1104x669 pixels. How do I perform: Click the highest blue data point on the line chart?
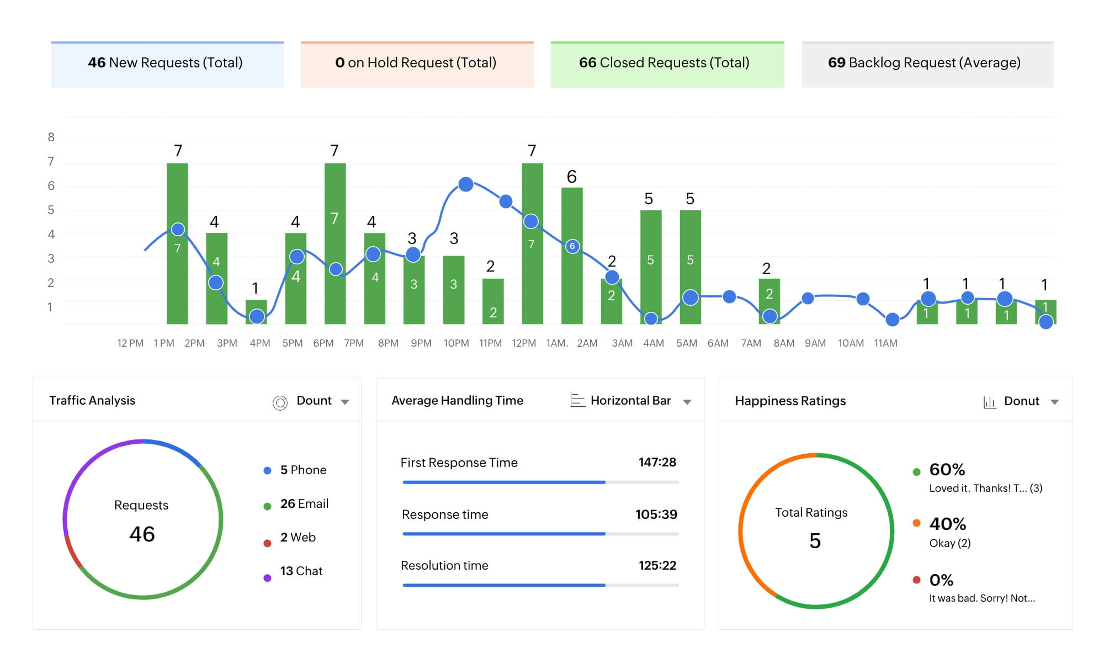[x=466, y=184]
